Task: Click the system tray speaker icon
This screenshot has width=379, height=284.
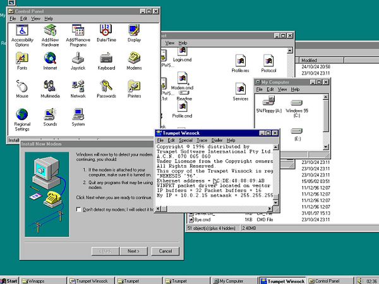Action: pyautogui.click(x=360, y=281)
